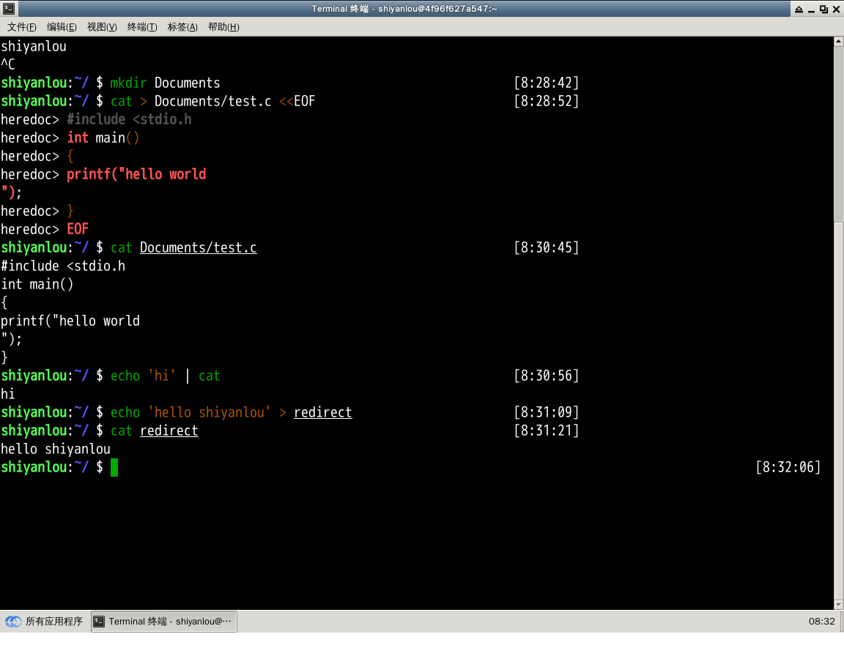Click the terminal window menu icon in title bar
Screen dimensions: 844x656
click(x=8, y=9)
